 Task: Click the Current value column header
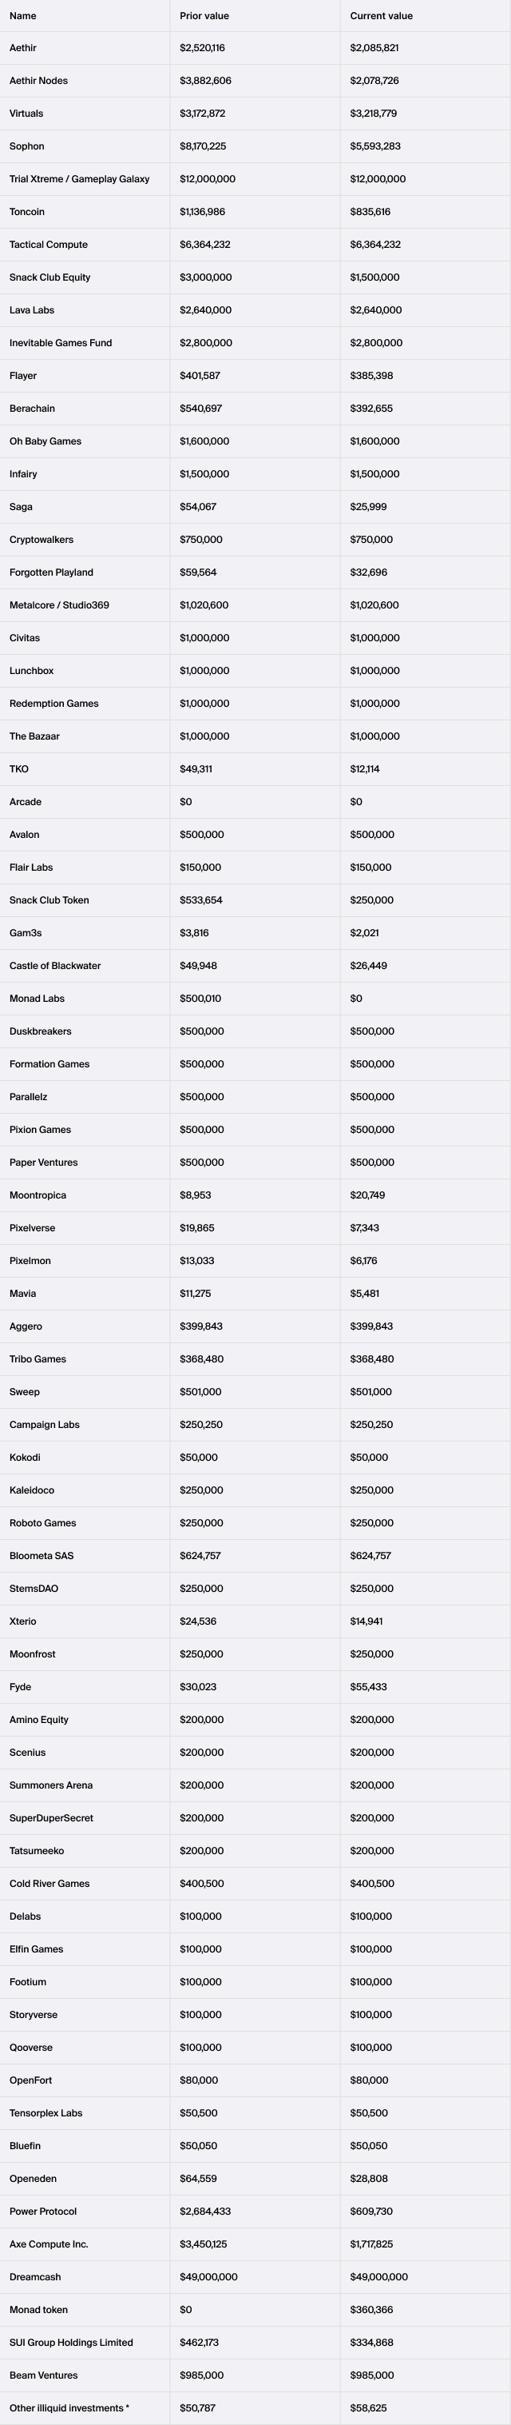pyautogui.click(x=380, y=16)
